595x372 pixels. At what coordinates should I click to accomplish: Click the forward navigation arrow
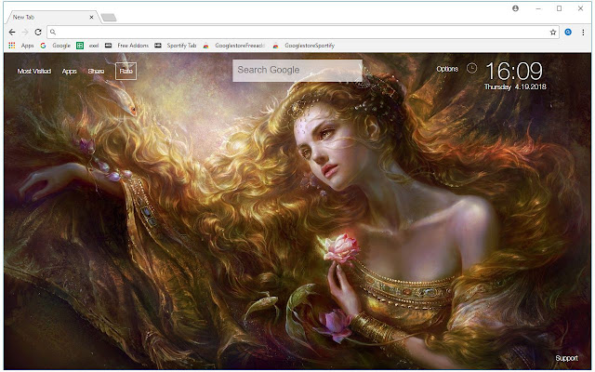pos(25,33)
